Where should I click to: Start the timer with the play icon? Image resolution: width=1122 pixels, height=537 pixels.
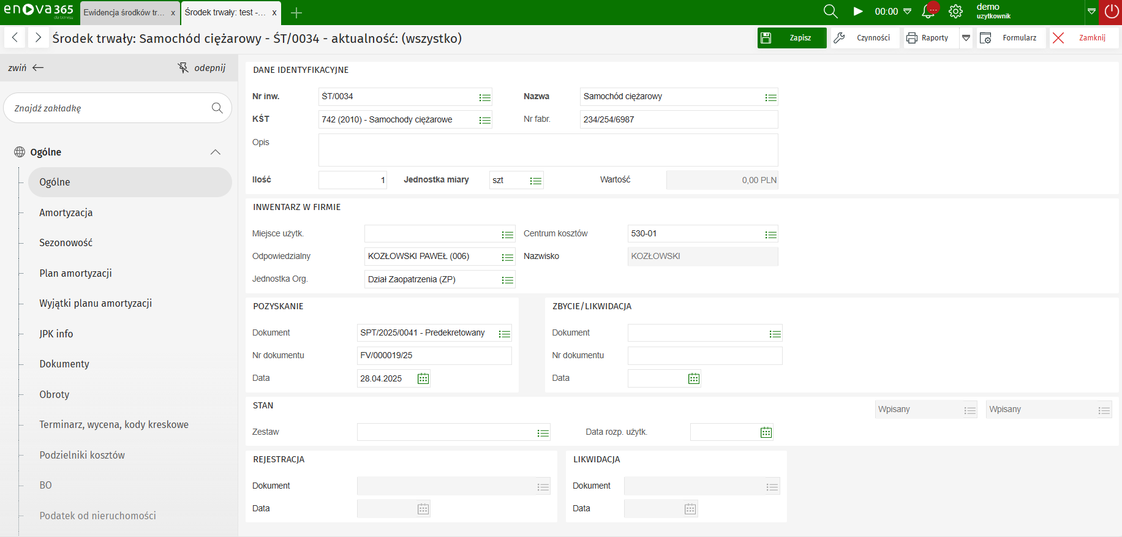858,12
